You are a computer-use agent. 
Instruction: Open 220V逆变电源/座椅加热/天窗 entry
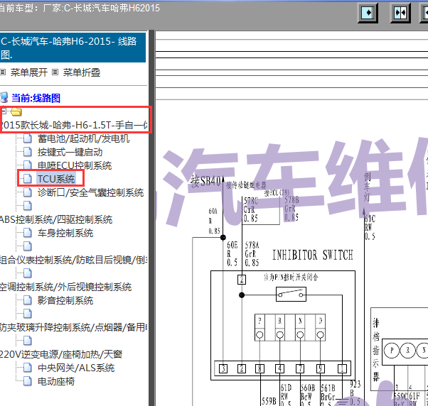pos(61,354)
